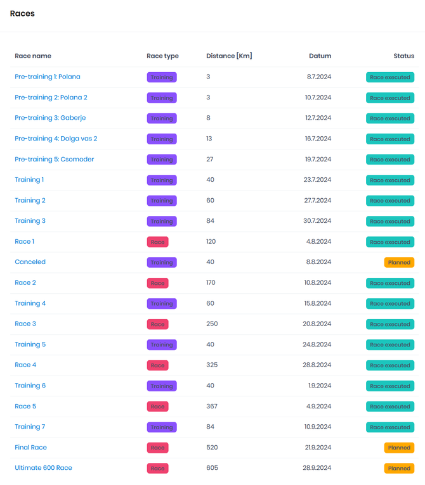Open Pre-training 2: Polana 2 race

(x=51, y=98)
